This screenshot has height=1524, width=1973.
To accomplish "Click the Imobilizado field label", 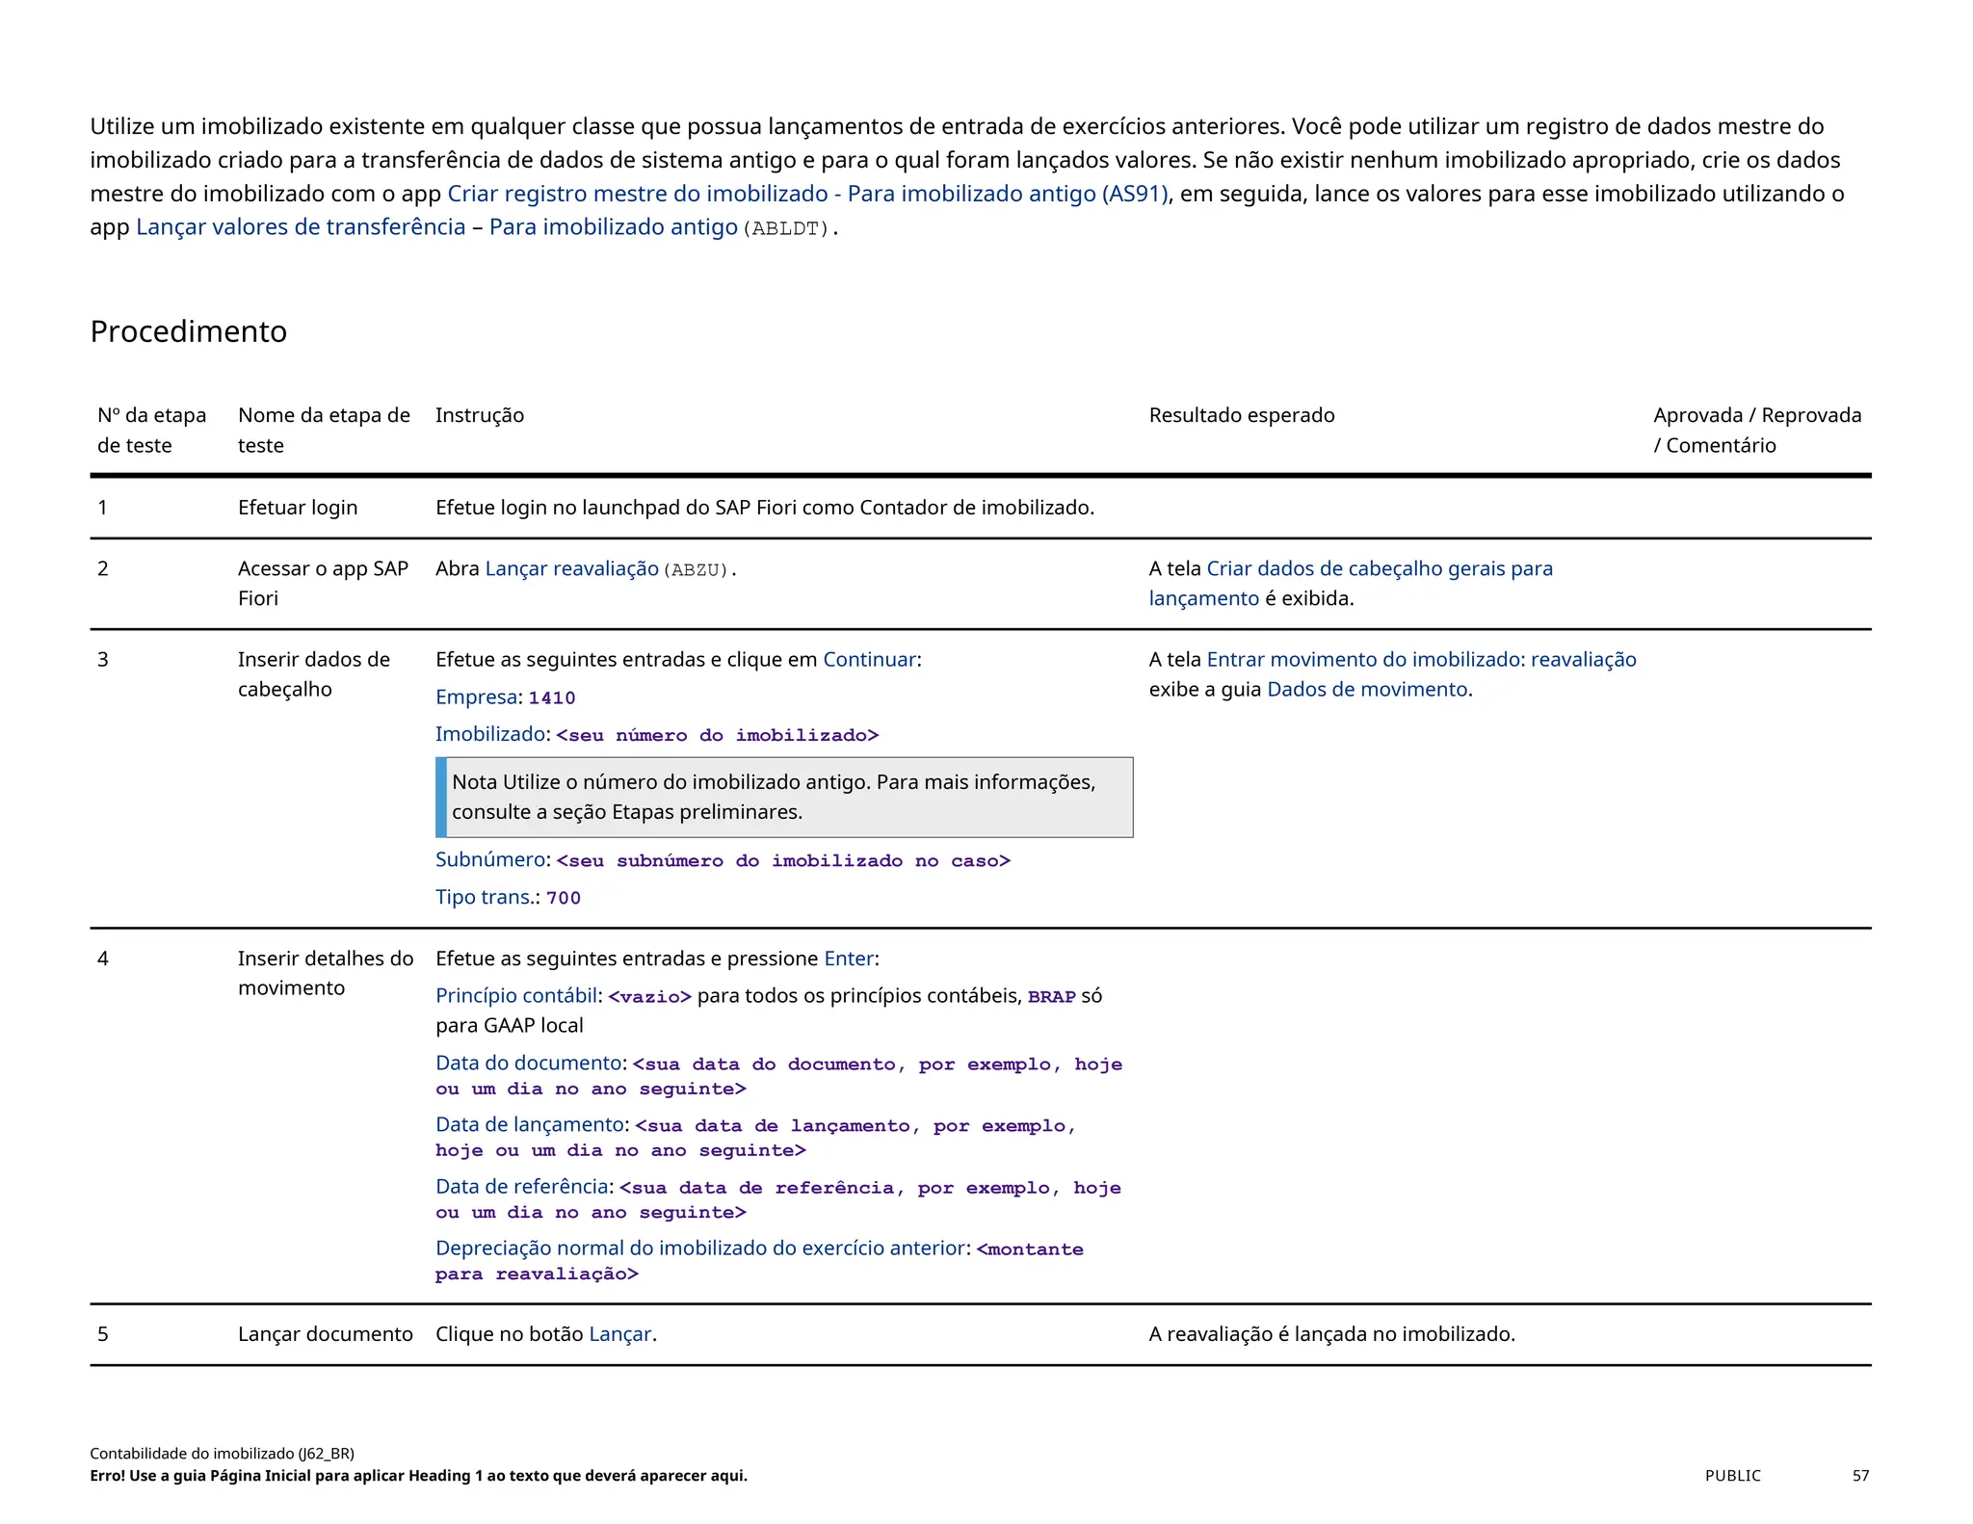I will (490, 734).
